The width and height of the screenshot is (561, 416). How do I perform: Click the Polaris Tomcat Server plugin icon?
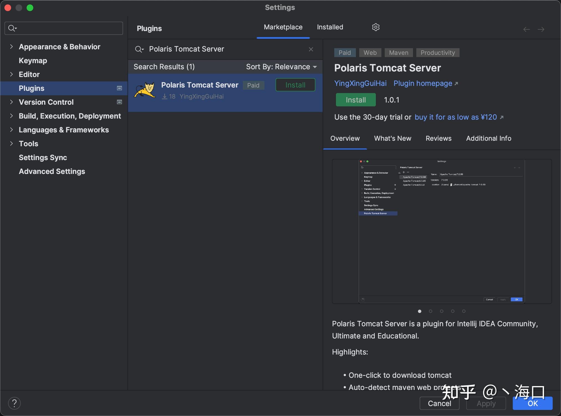point(146,90)
